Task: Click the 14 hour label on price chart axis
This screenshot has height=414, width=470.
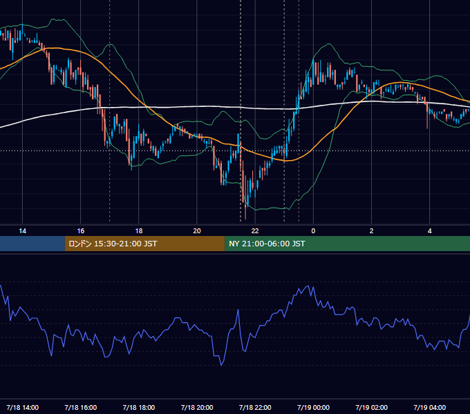Action: pyautogui.click(x=23, y=231)
